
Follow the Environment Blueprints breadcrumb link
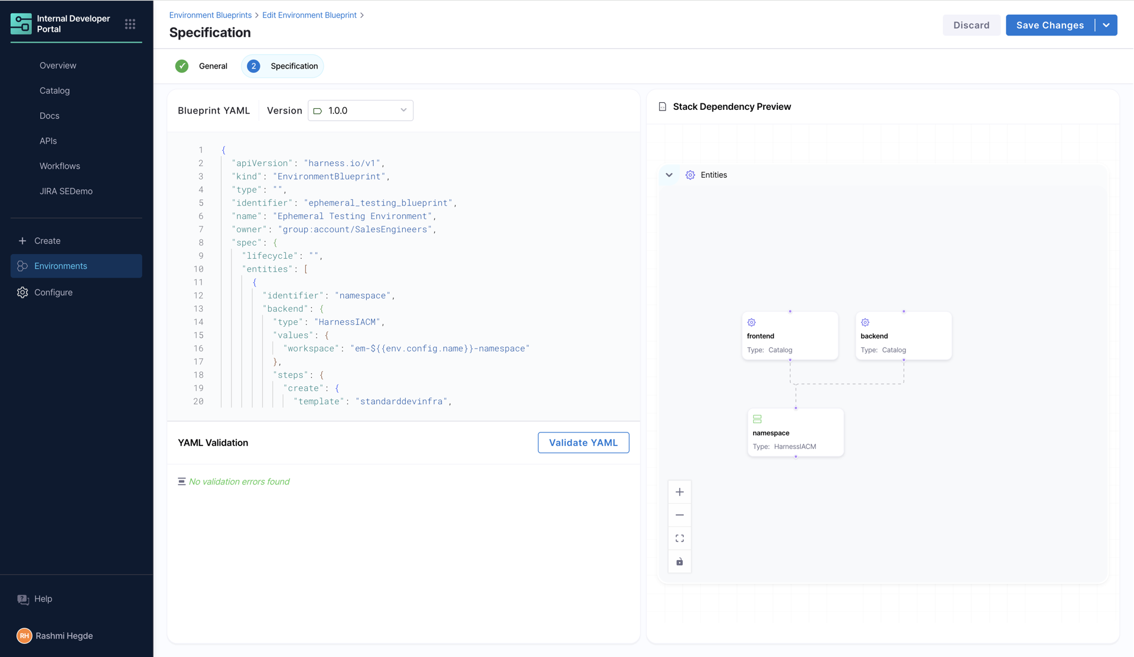[210, 15]
